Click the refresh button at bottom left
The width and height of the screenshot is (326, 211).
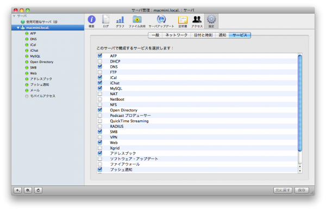(x=38, y=190)
